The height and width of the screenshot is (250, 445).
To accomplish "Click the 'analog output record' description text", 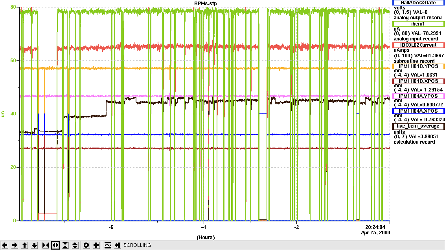I will tap(417, 18).
